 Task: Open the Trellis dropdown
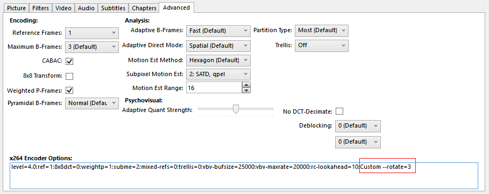322,46
